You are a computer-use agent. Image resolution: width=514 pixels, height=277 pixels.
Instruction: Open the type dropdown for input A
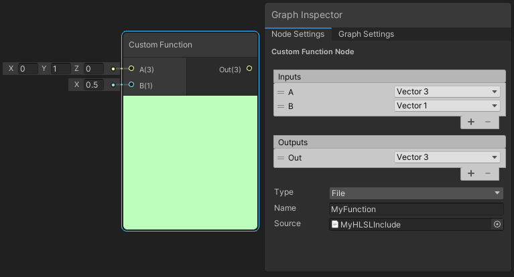click(447, 92)
